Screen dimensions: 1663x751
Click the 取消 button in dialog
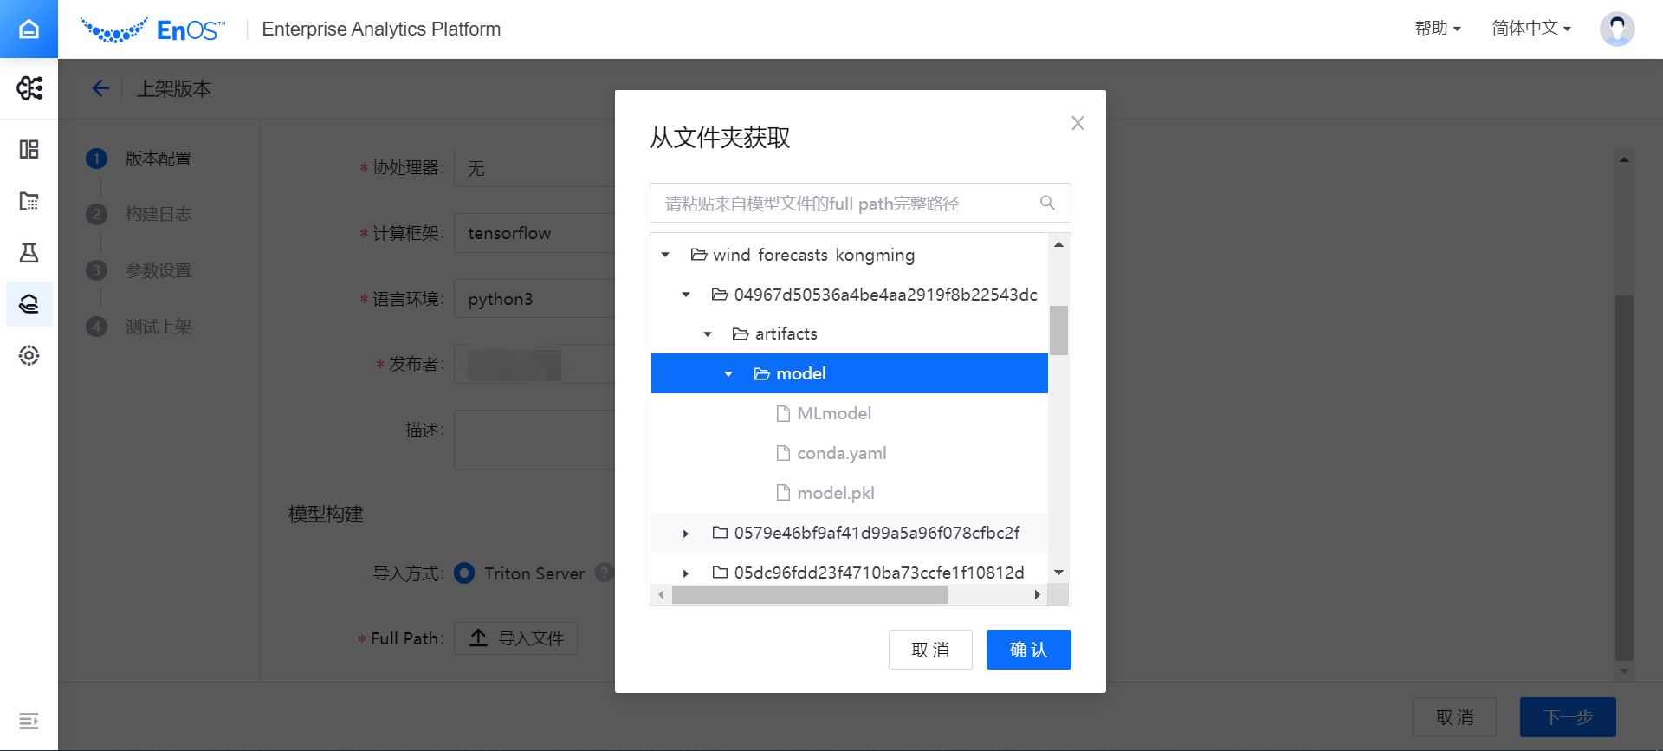[x=930, y=650]
